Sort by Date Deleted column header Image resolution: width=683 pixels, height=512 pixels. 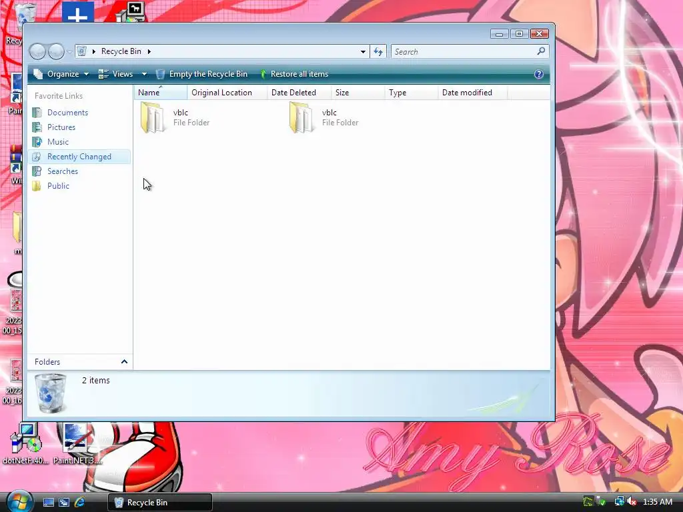[299, 92]
